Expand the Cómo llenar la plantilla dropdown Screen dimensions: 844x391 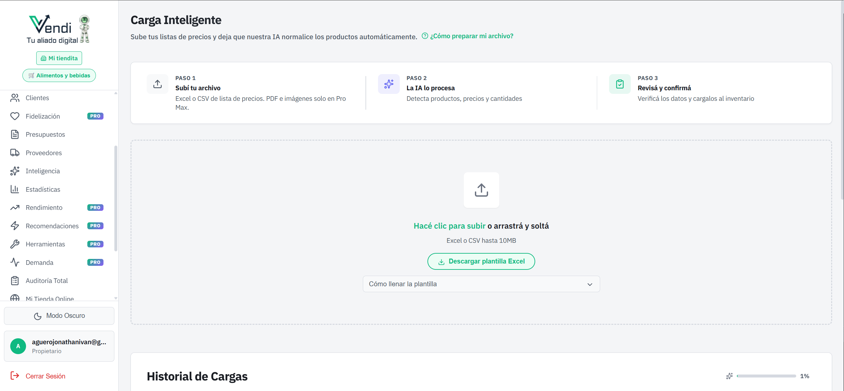coord(481,284)
